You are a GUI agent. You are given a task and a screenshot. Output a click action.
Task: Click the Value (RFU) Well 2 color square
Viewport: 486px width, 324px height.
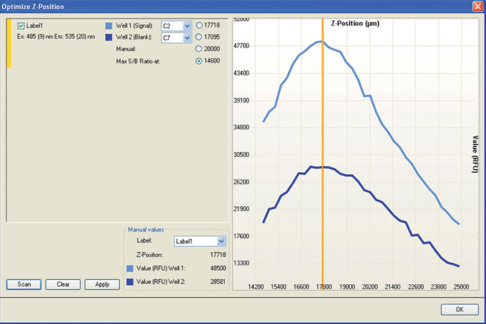pos(130,283)
